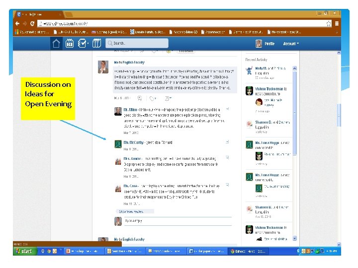Image resolution: width=358 pixels, height=268 pixels.
Task: Open Ms. McCarthy's profile link
Action: 133,142
